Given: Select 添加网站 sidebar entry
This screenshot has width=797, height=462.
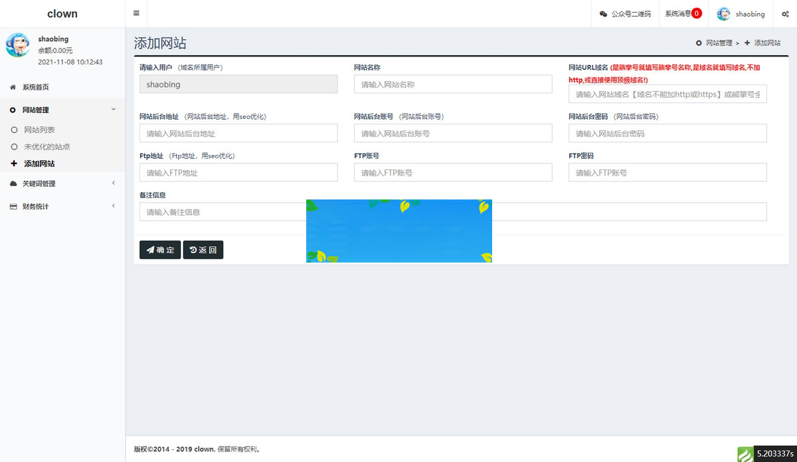Looking at the screenshot, I should (39, 164).
